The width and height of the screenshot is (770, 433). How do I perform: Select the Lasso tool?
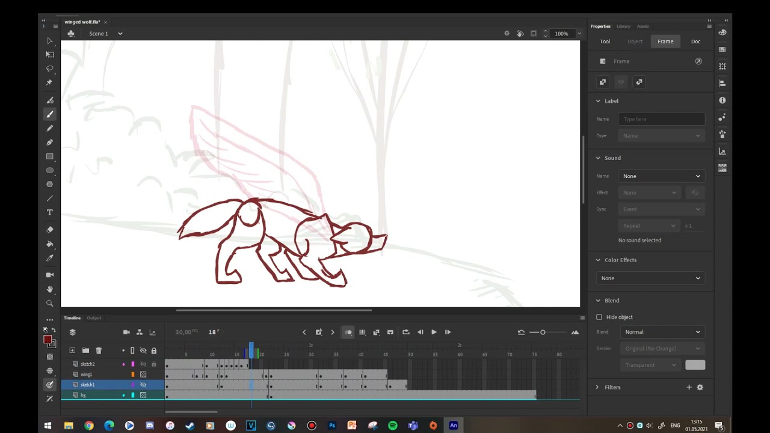pos(50,69)
